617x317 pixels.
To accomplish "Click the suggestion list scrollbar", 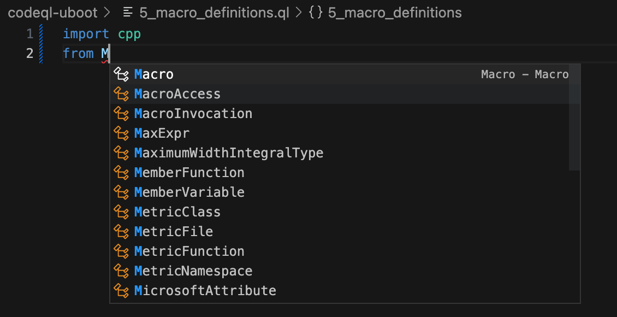I will (574, 118).
